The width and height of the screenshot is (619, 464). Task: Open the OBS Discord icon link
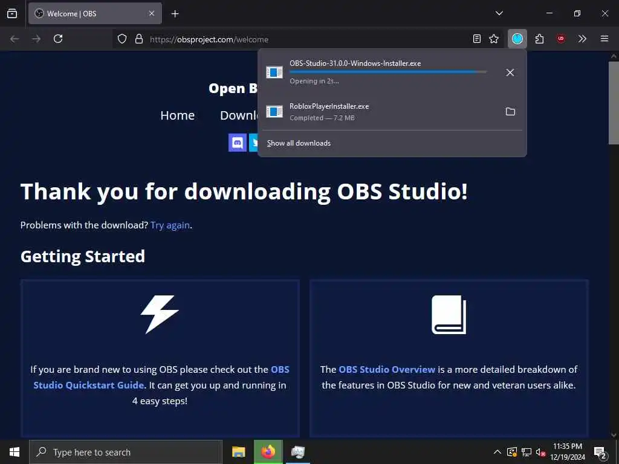[x=237, y=143]
